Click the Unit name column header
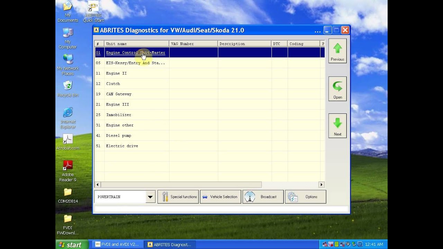 click(136, 44)
